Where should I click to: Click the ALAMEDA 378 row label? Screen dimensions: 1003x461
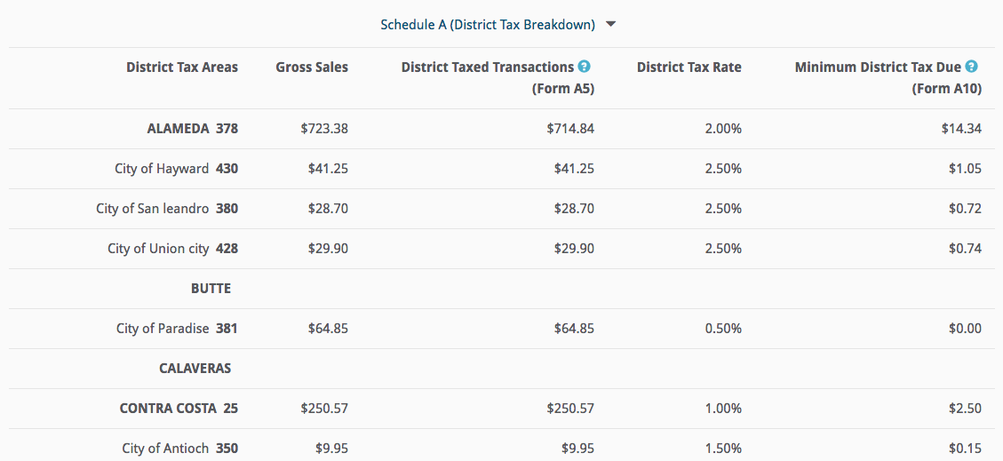click(193, 129)
